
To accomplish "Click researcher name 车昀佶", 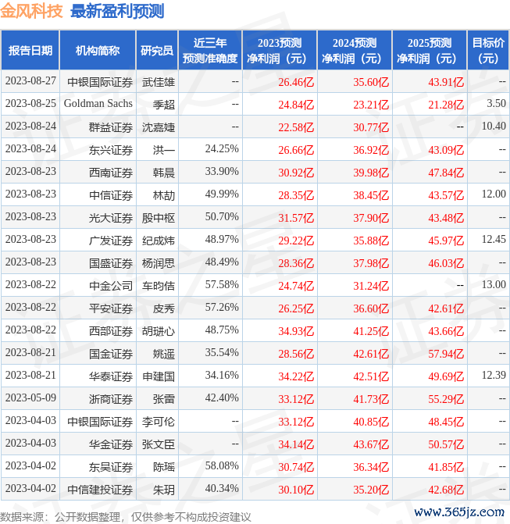I will tap(159, 286).
